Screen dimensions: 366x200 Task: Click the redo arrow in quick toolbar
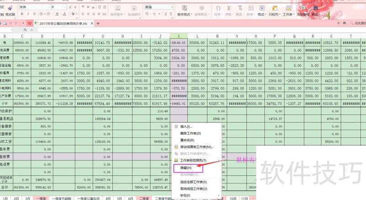click(16, 23)
